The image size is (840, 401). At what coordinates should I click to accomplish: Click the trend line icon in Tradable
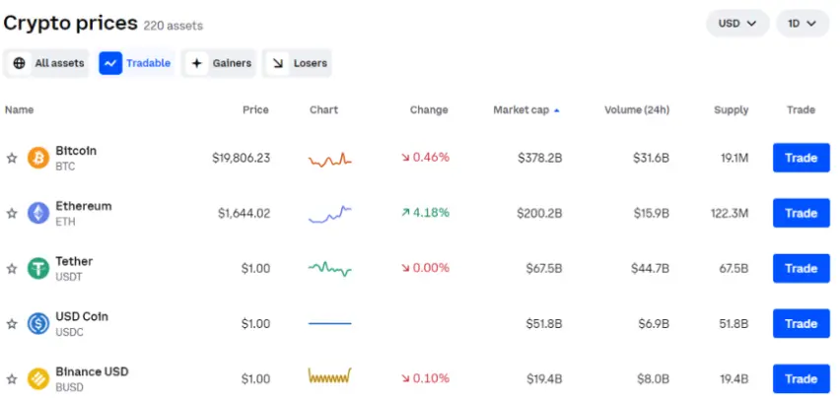(x=110, y=63)
